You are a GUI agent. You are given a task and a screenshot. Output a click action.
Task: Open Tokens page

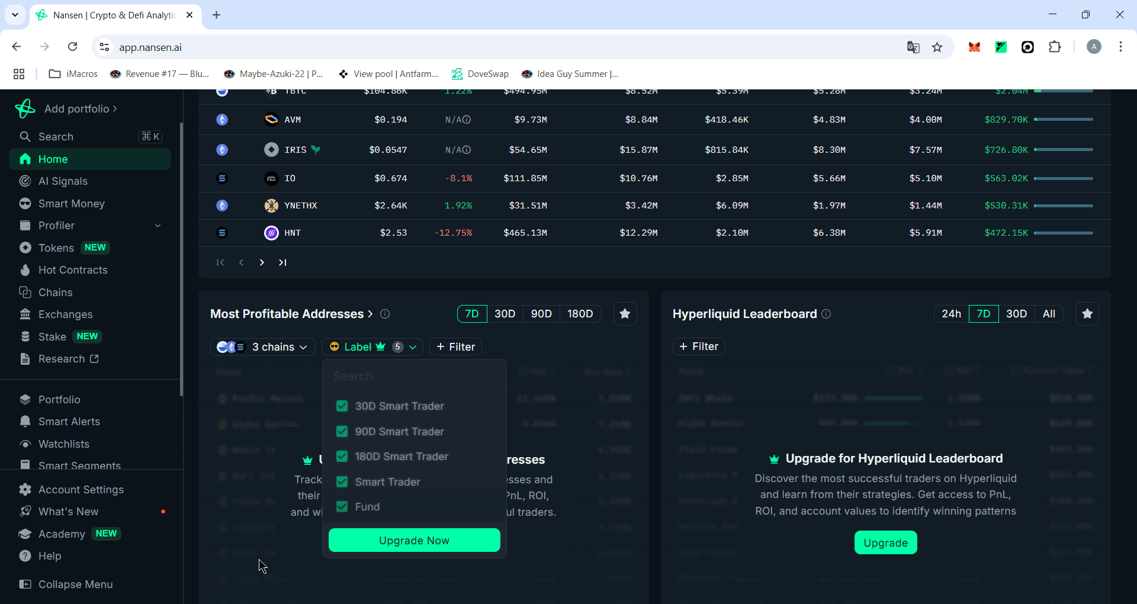pos(56,248)
